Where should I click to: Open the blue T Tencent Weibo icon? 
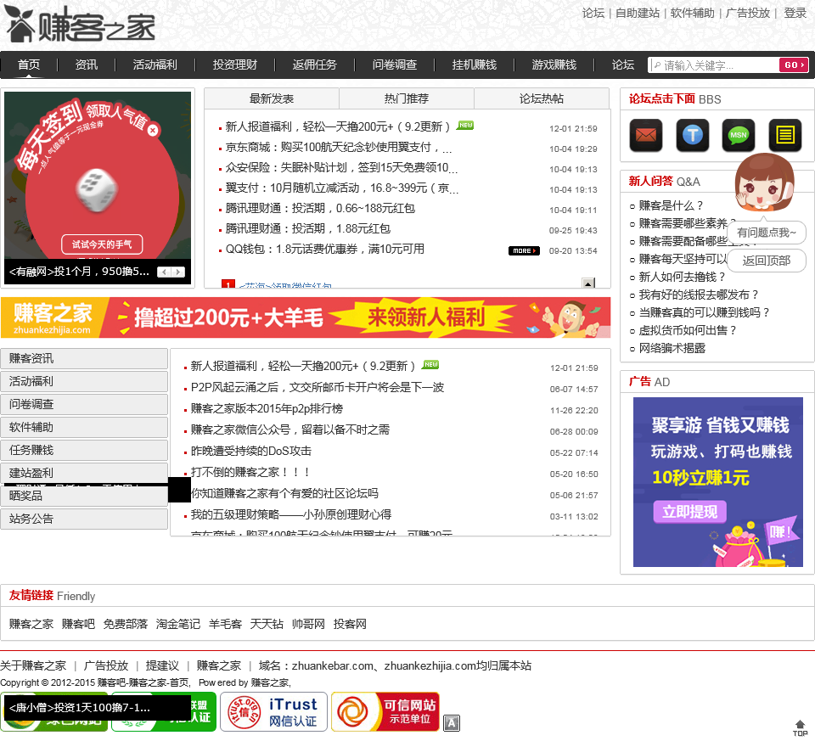(693, 135)
